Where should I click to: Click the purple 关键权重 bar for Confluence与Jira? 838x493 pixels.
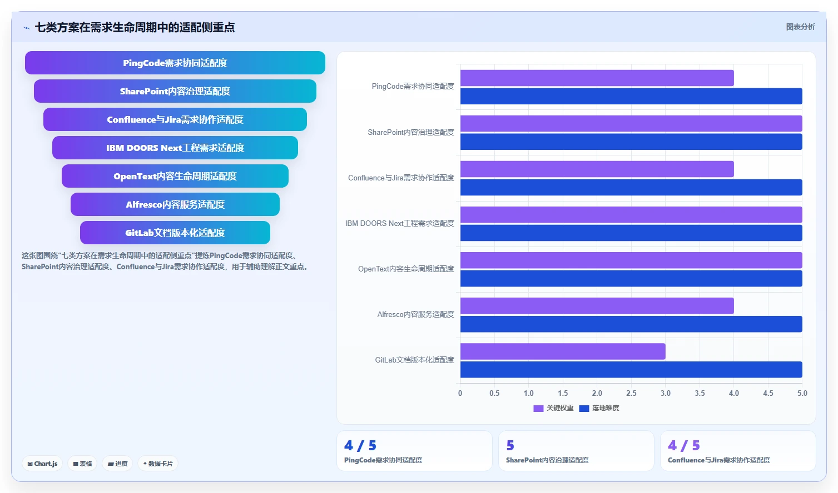coord(597,169)
